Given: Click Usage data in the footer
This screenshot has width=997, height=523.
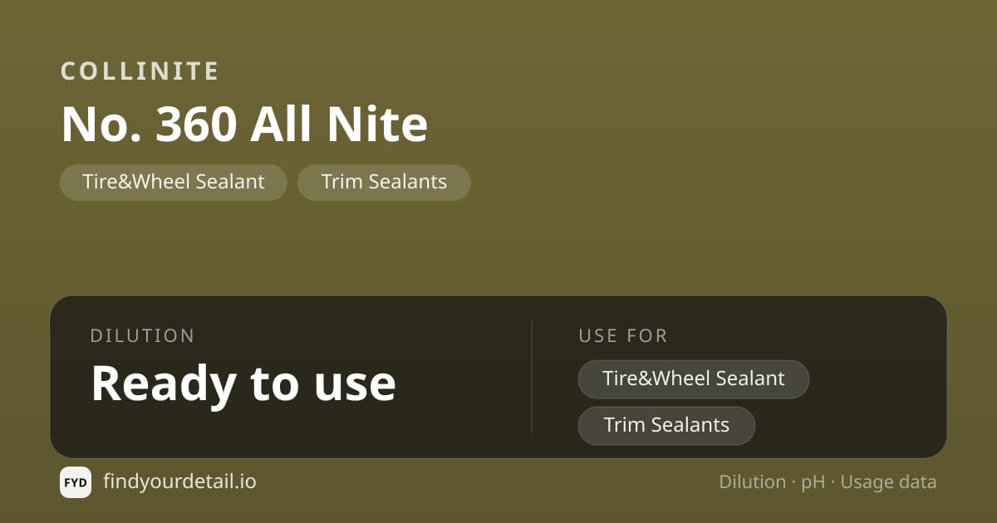Looking at the screenshot, I should pos(888,483).
